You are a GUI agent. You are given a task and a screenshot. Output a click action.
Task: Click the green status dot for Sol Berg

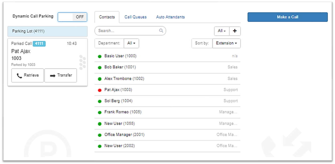[x=100, y=101]
